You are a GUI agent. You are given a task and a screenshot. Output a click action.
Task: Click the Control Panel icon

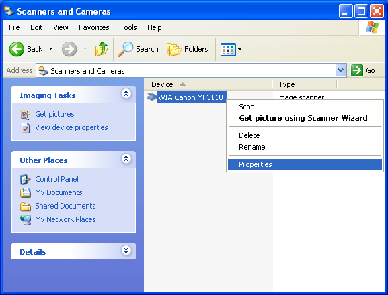pyautogui.click(x=26, y=179)
